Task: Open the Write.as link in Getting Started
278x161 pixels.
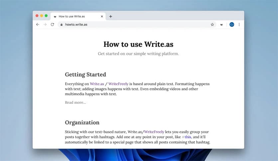Action: pos(97,84)
